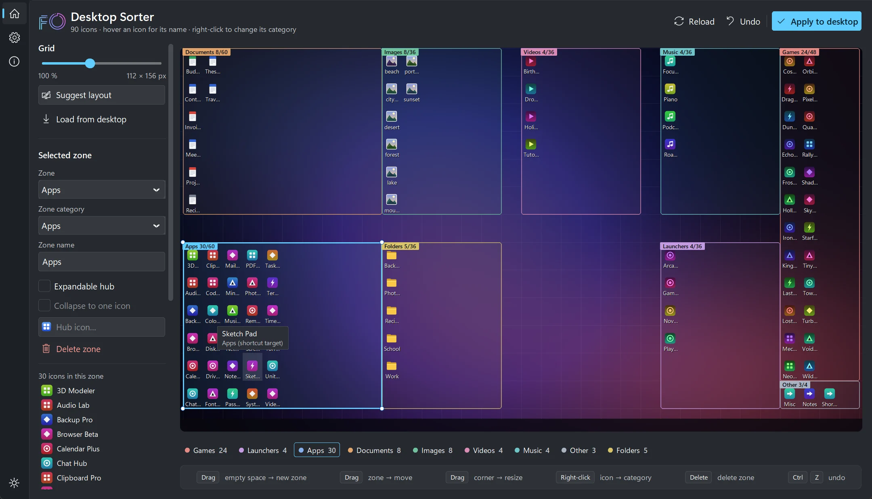Switch to the Games 24 category tab
872x499 pixels.
point(206,450)
